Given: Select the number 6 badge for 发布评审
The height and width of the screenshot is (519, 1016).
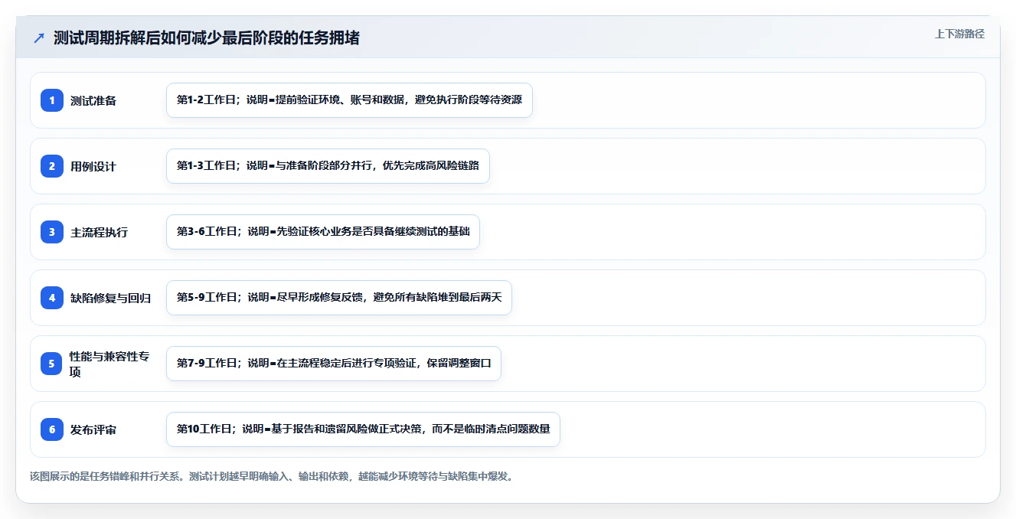Looking at the screenshot, I should coord(52,429).
